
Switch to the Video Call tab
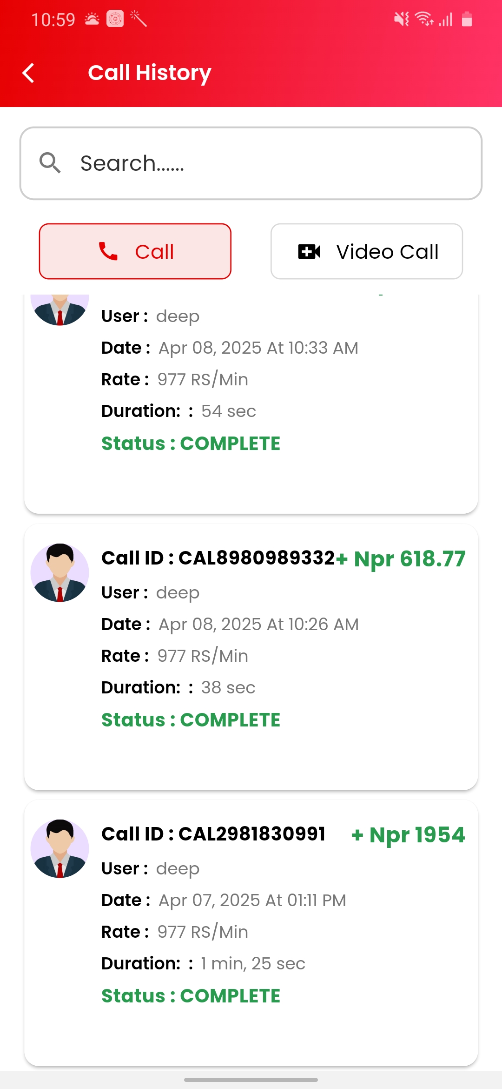(366, 251)
